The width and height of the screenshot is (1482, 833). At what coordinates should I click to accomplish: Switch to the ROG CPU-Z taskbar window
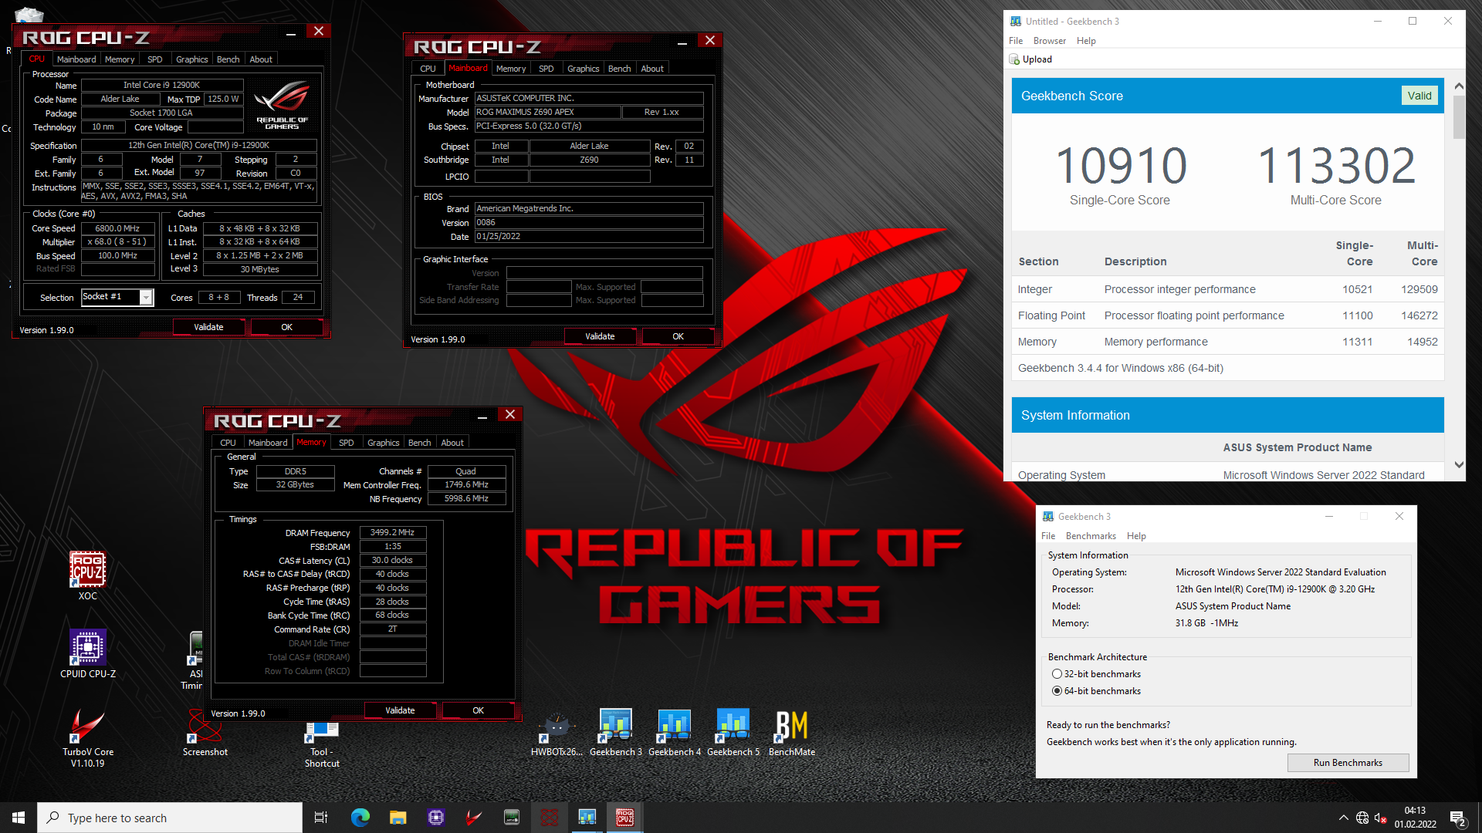tap(625, 818)
